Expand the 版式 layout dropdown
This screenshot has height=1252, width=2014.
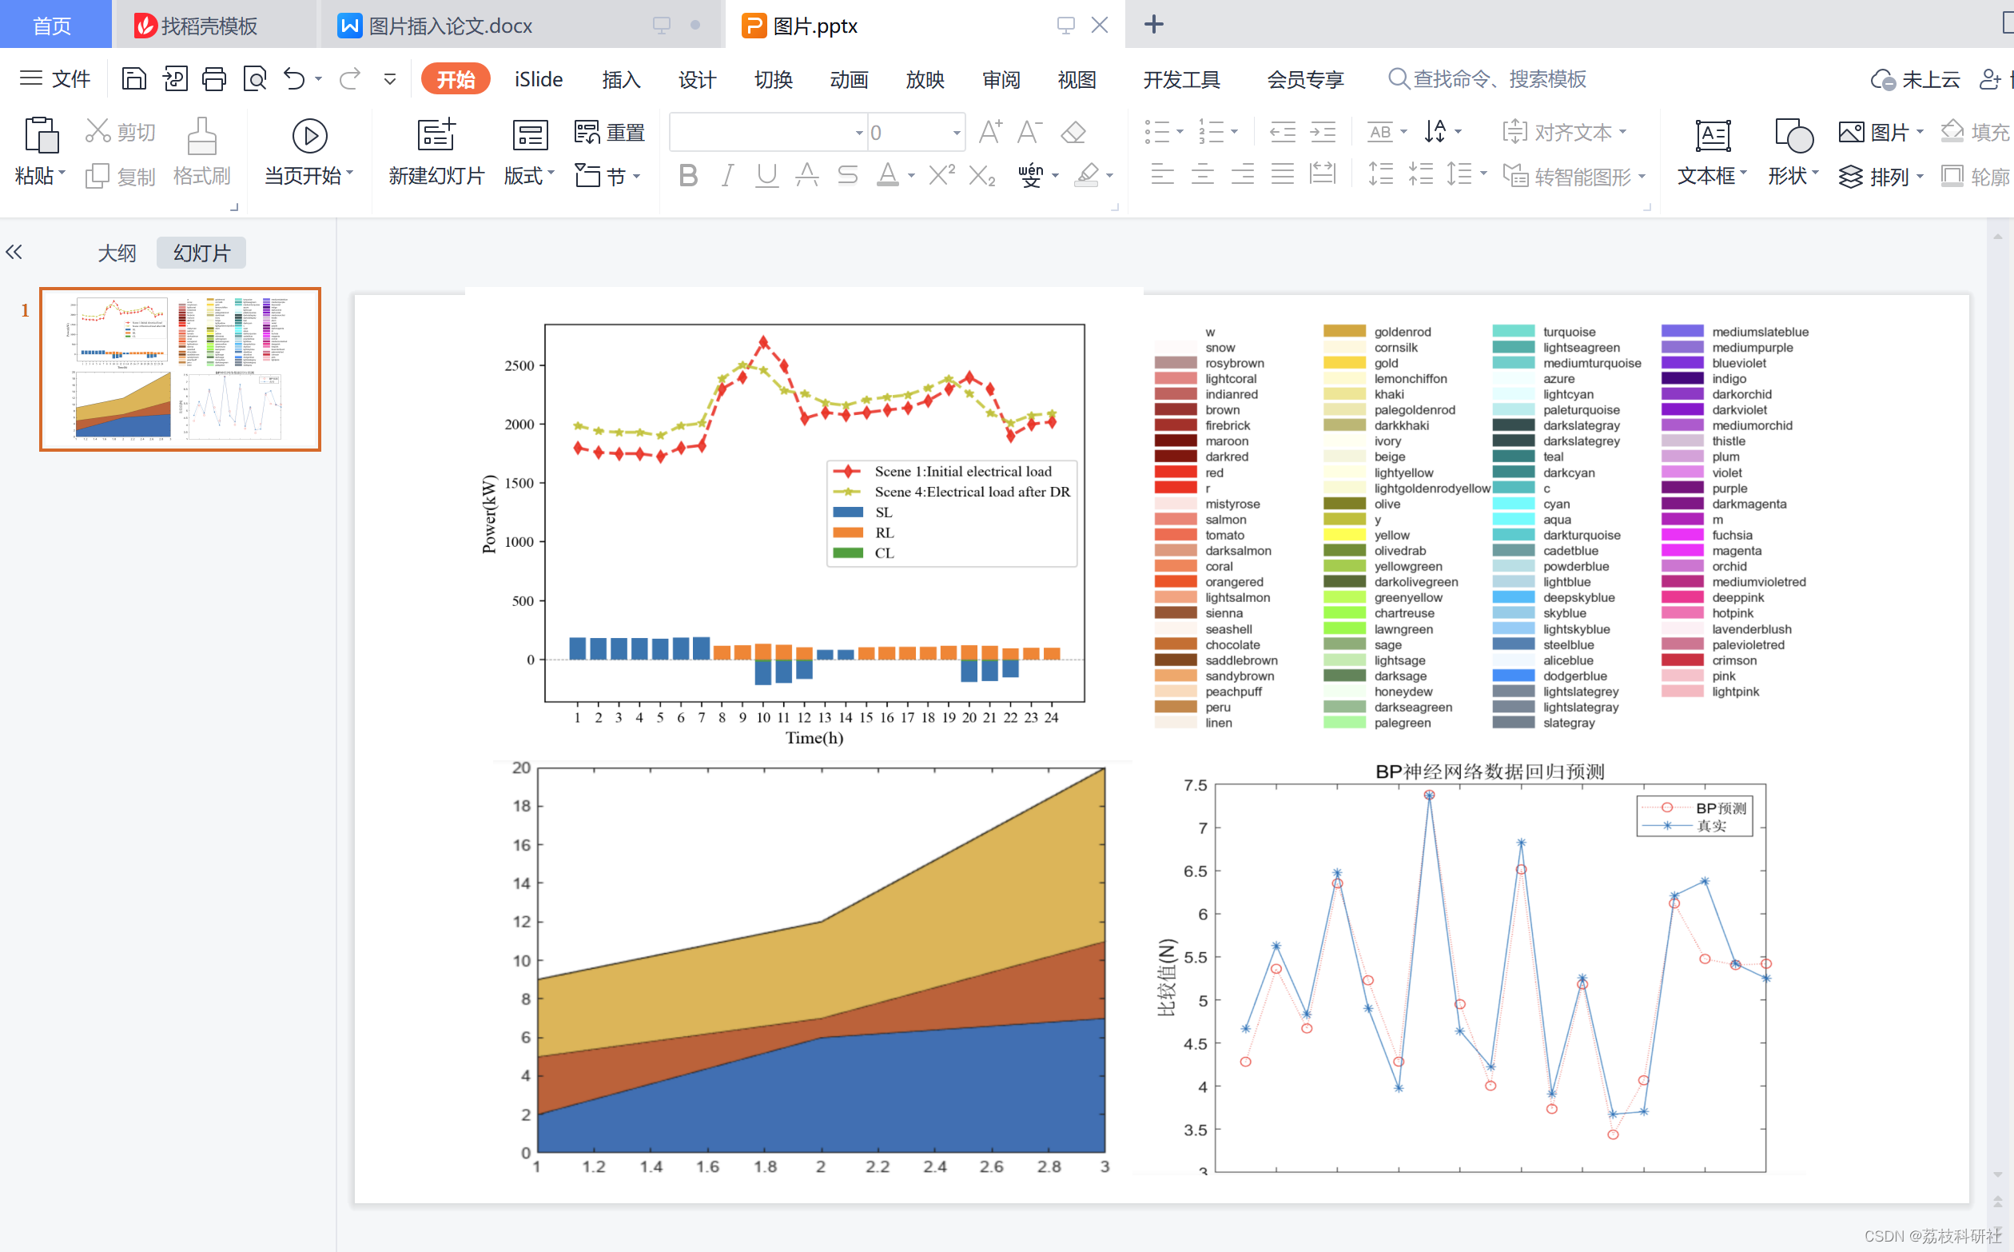click(530, 176)
